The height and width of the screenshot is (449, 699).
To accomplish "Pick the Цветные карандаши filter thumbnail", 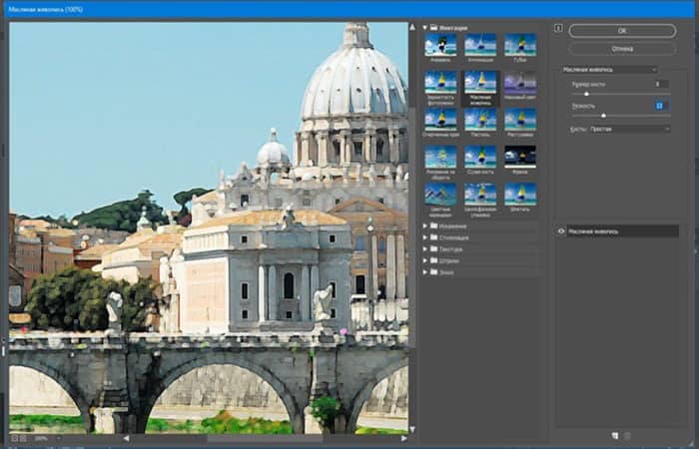I will pyautogui.click(x=440, y=195).
